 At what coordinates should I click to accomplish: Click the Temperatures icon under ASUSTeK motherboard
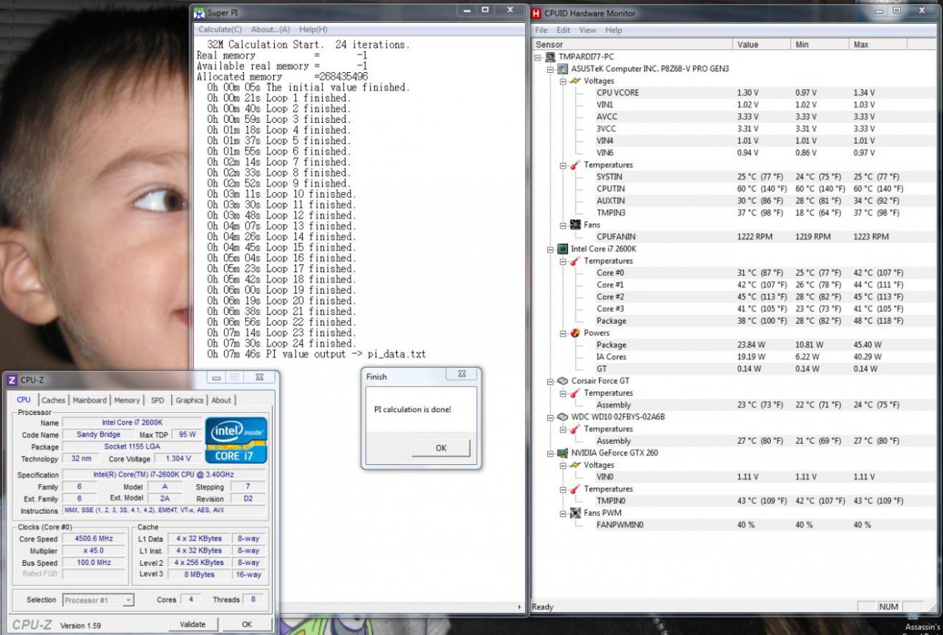pos(575,165)
